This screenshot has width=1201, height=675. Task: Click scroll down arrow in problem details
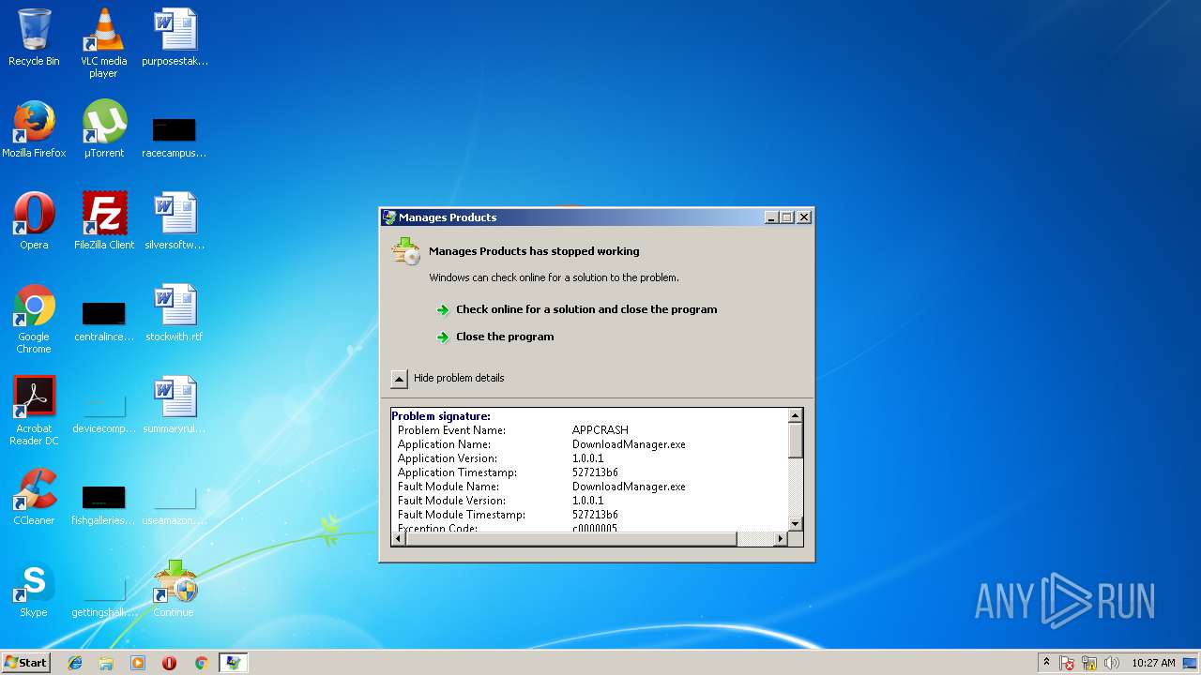click(796, 524)
